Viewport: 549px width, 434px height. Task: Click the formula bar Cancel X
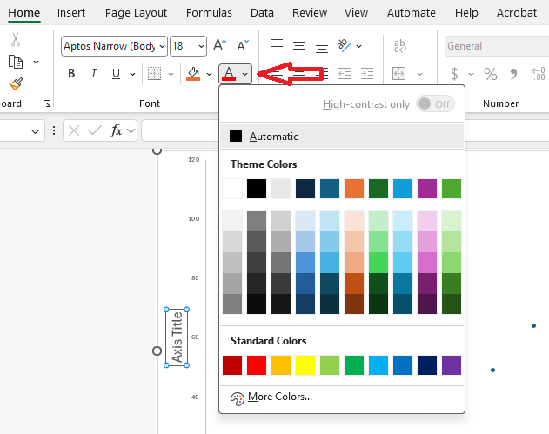point(74,130)
